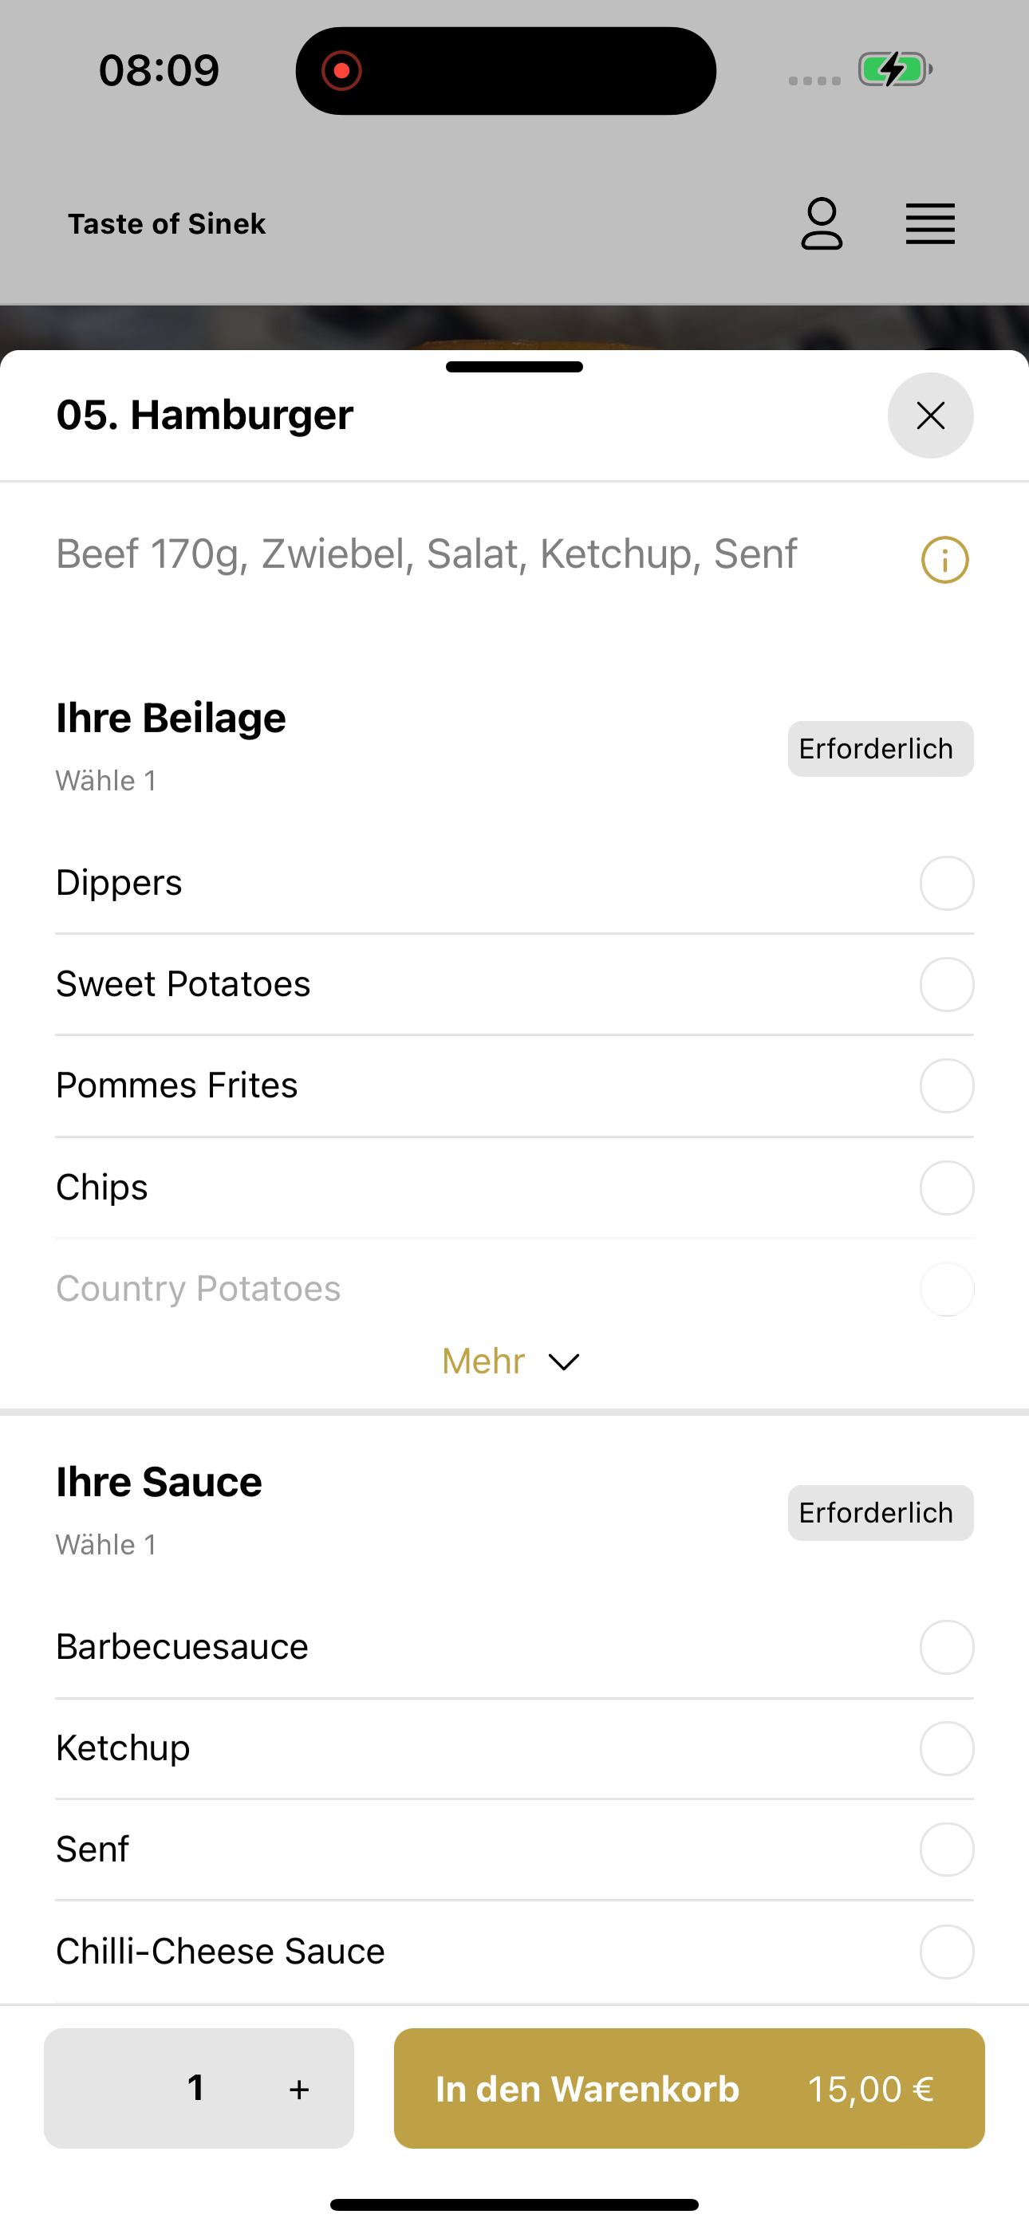Screen dimensions: 1029x2230
Task: Choose Pommes Frites side option
Action: point(514,1085)
